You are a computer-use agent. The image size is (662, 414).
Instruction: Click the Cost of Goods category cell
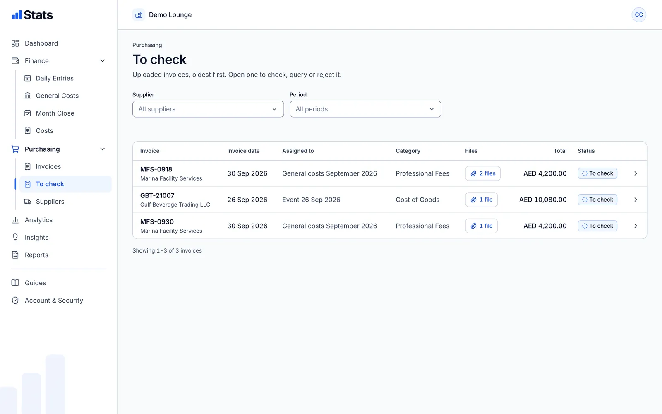point(417,200)
